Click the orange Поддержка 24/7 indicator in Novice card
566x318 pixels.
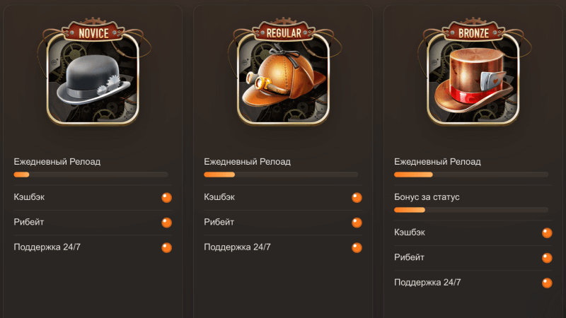166,248
